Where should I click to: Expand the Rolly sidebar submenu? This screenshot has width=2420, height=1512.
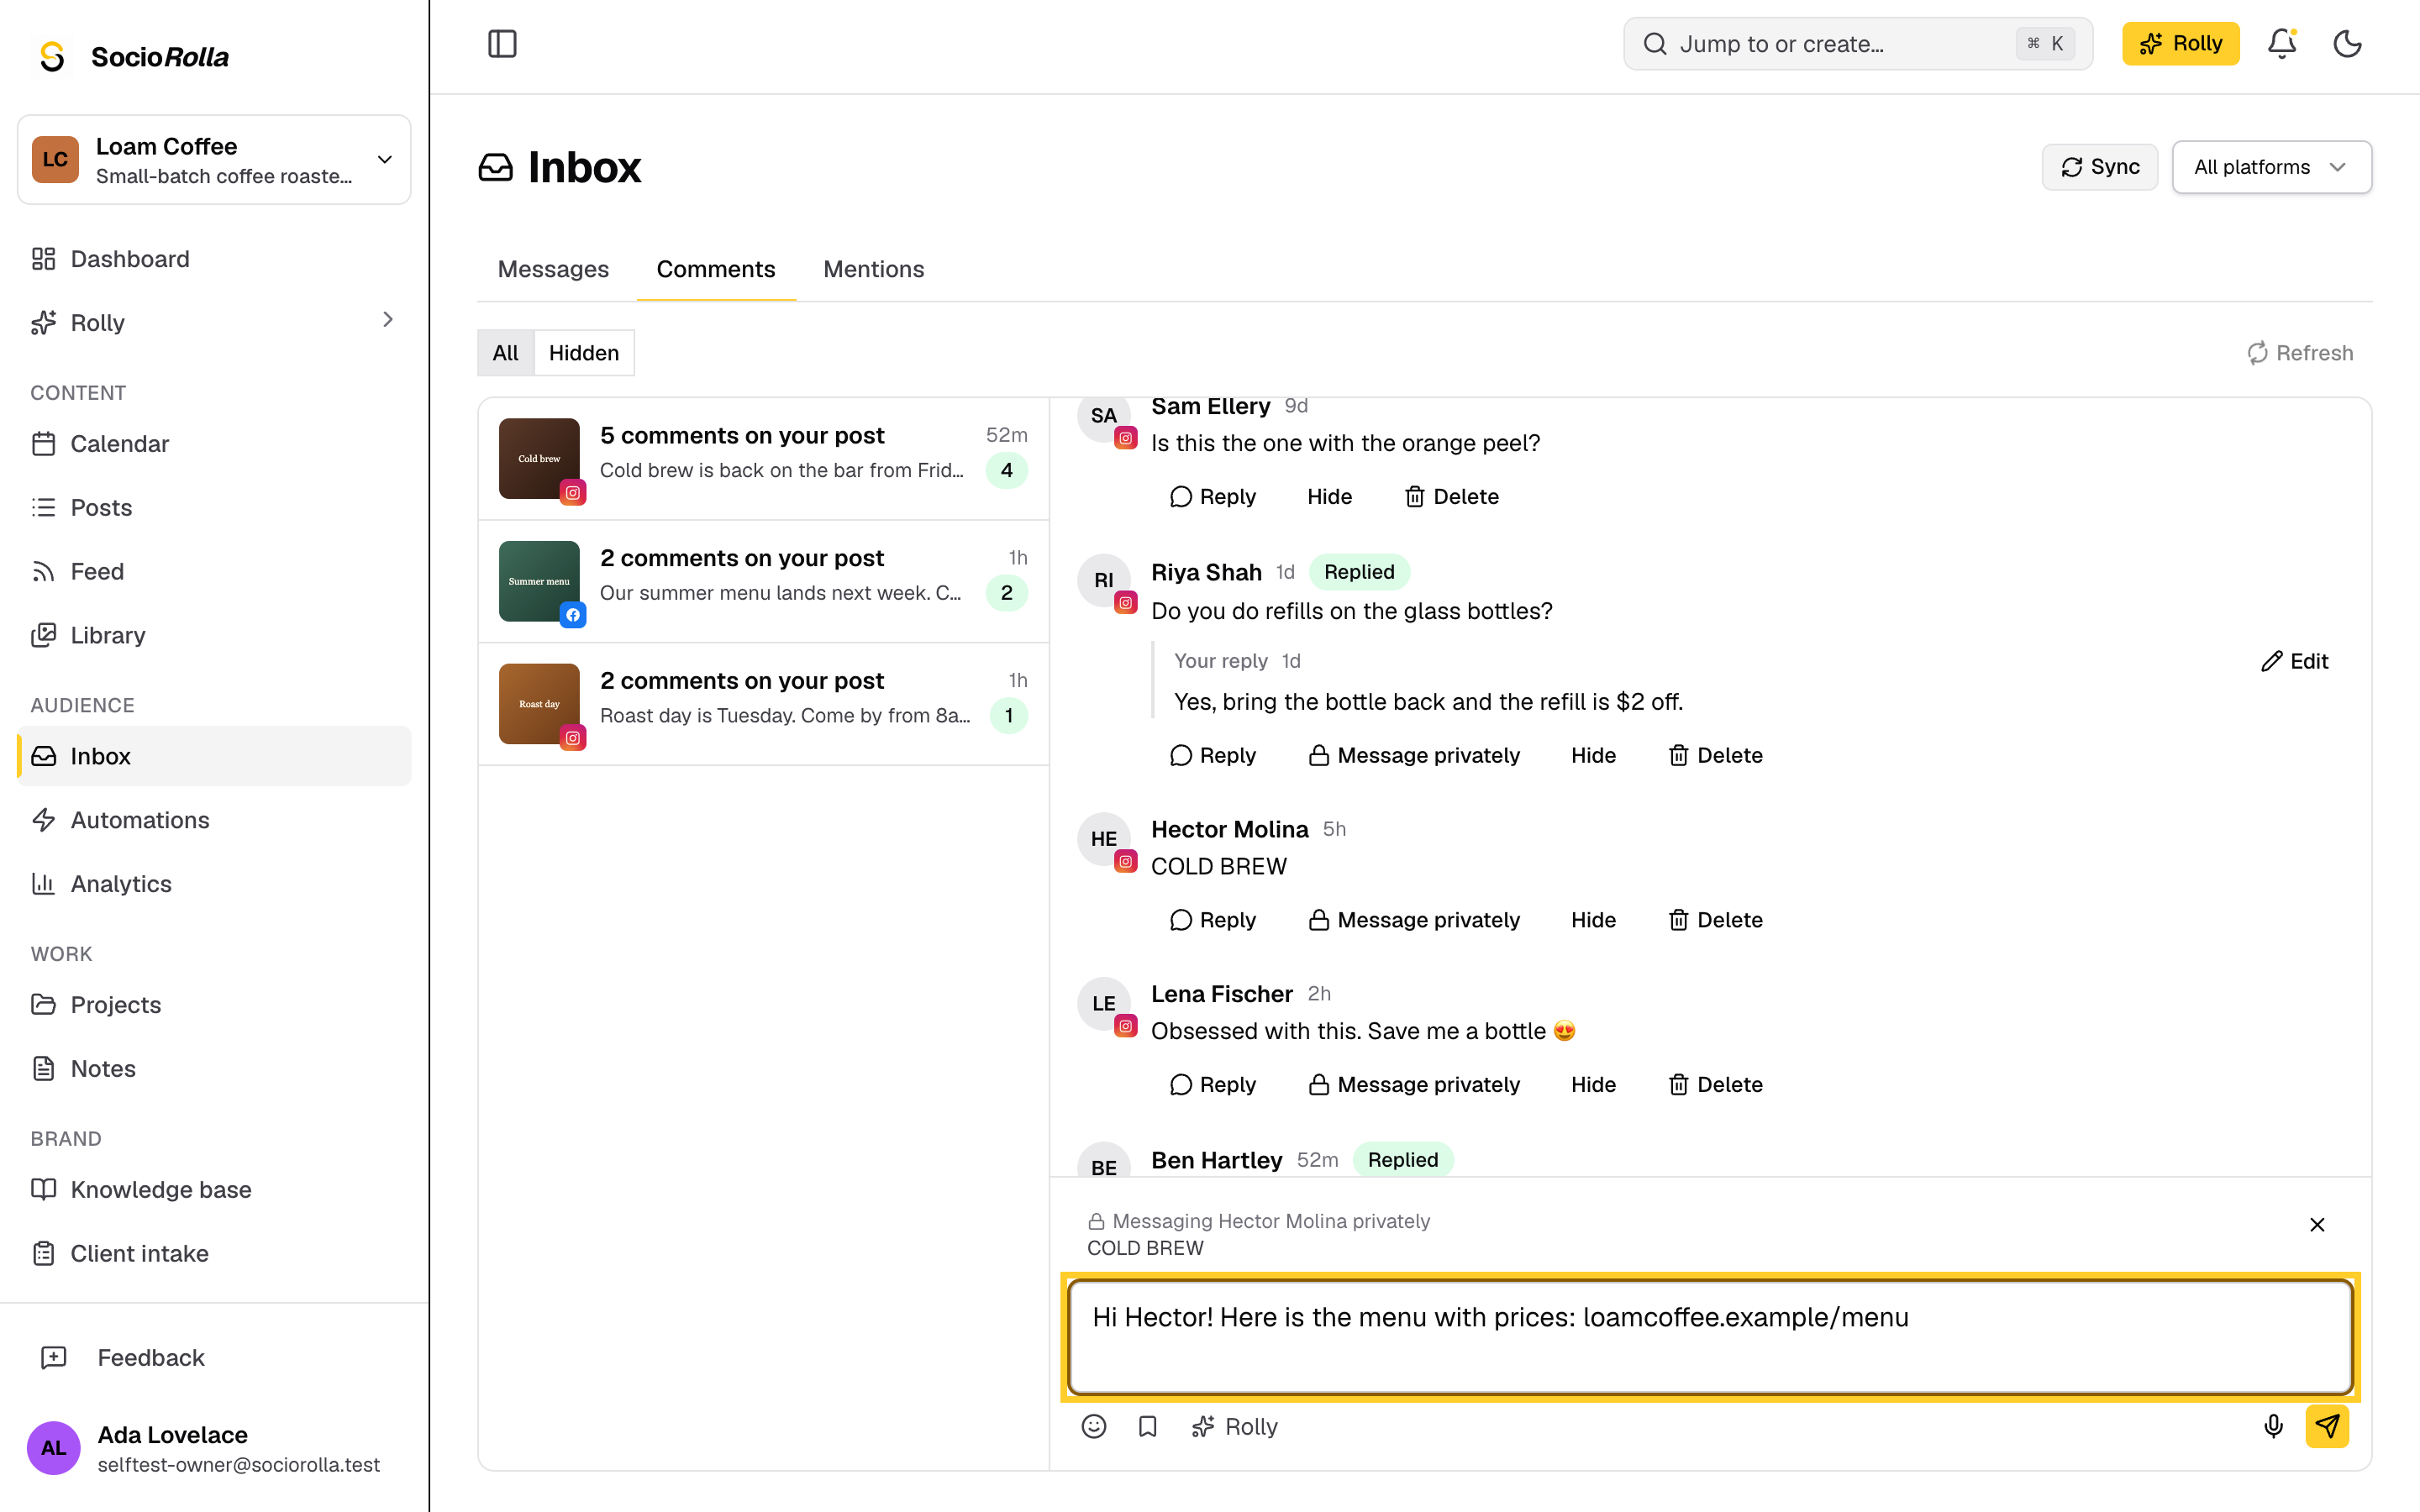388,320
